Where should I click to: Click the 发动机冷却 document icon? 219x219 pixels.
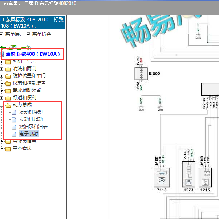point(14,112)
